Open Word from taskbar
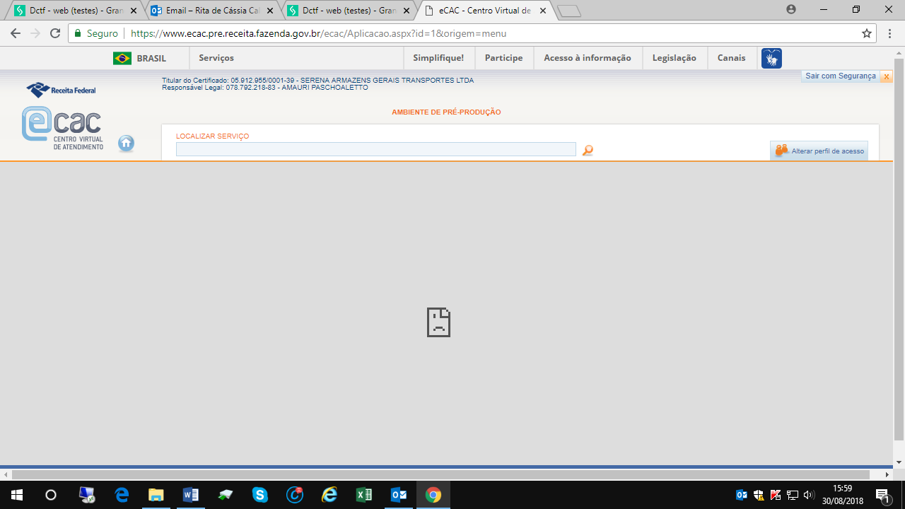This screenshot has width=905, height=509. pyautogui.click(x=191, y=495)
